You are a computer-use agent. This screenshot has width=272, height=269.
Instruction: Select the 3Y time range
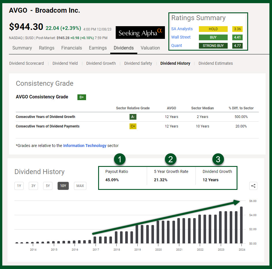click(33, 186)
